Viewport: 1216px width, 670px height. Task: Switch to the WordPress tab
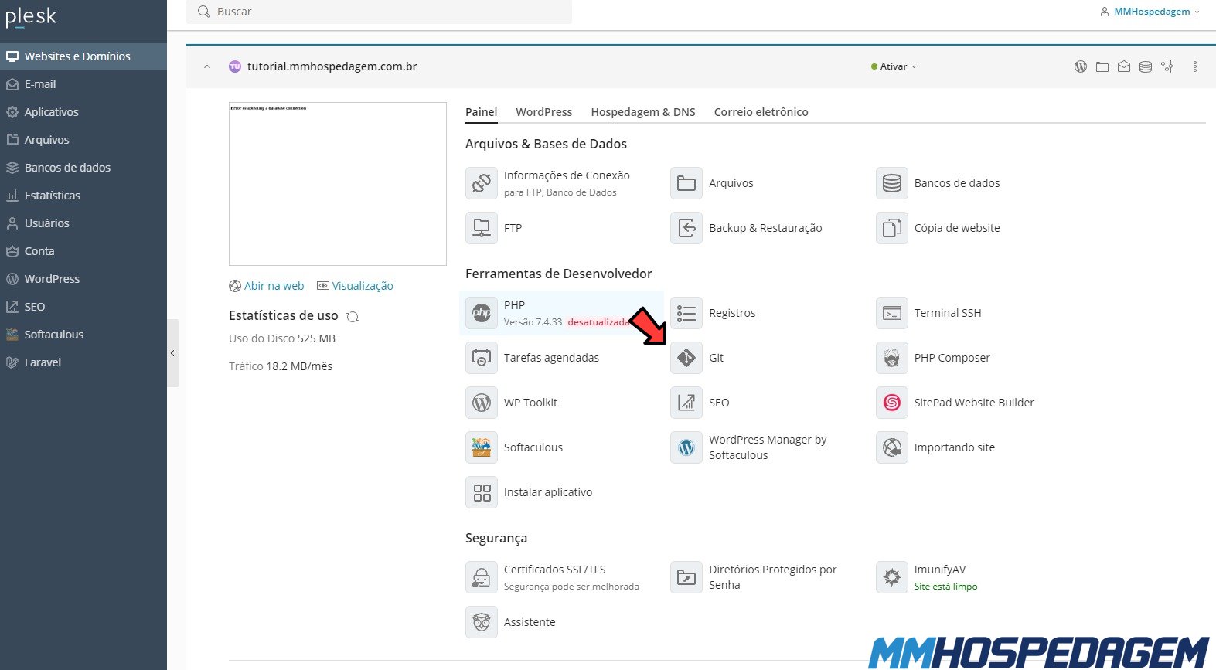(x=544, y=112)
